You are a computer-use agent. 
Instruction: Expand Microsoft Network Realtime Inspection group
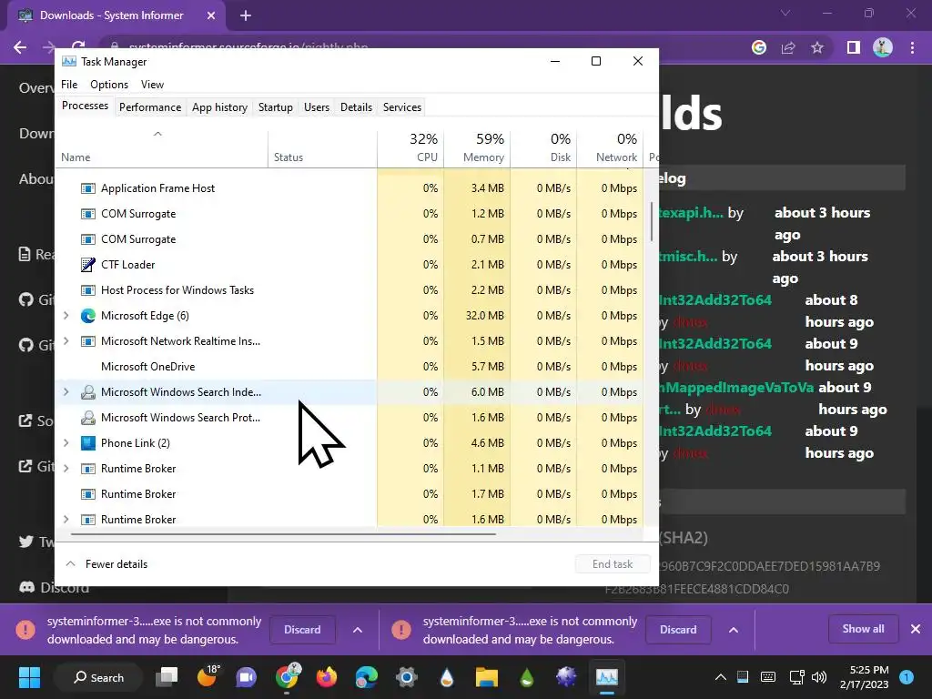[66, 341]
